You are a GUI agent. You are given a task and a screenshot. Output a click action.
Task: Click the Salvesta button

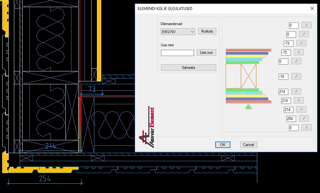click(x=188, y=68)
